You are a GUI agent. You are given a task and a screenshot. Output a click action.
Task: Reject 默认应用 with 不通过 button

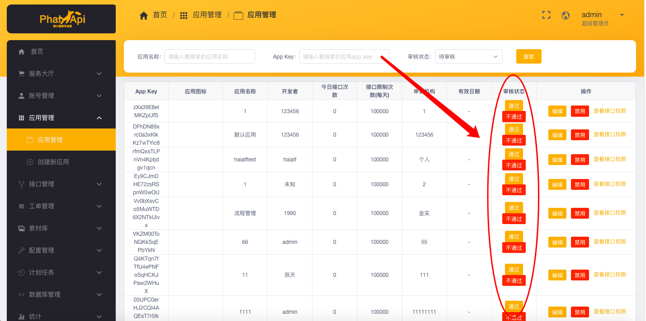click(x=514, y=140)
